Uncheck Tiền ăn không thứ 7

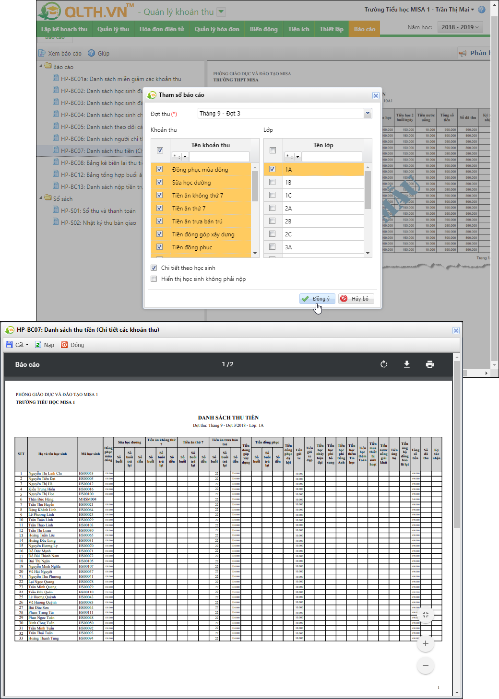(x=160, y=195)
